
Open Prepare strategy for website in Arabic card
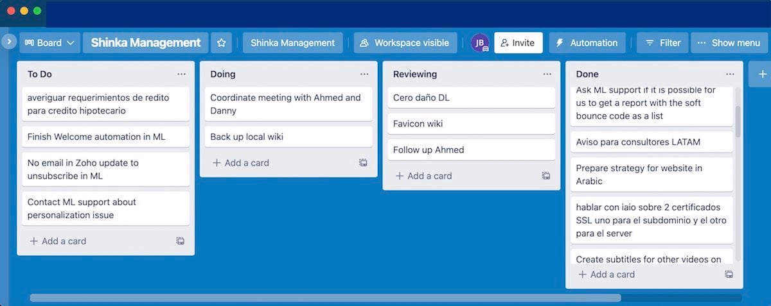(651, 174)
